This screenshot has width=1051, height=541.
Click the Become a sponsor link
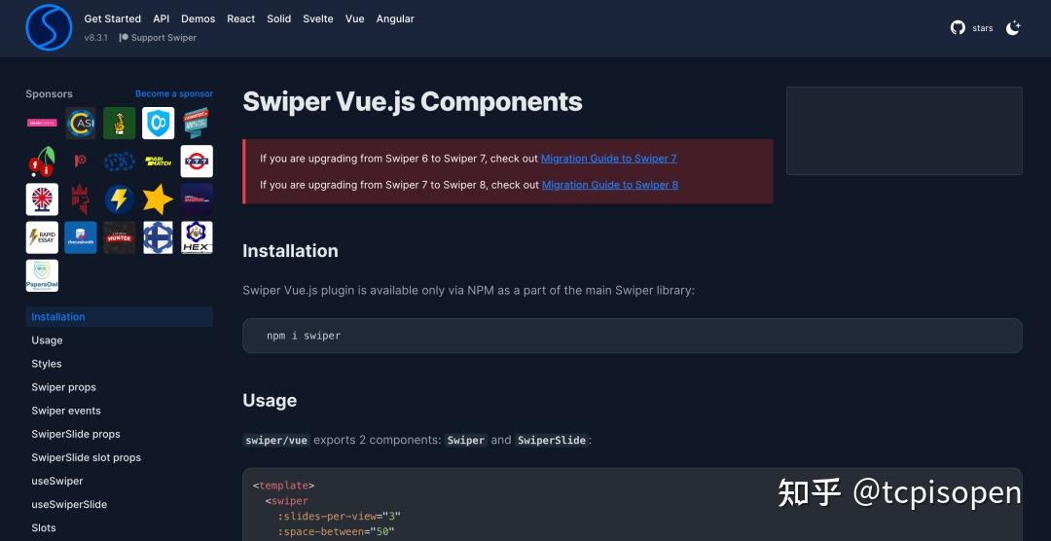click(174, 93)
